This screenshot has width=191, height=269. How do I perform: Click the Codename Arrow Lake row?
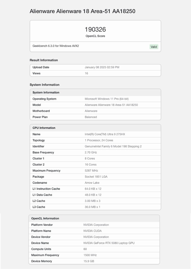[x=95, y=183]
